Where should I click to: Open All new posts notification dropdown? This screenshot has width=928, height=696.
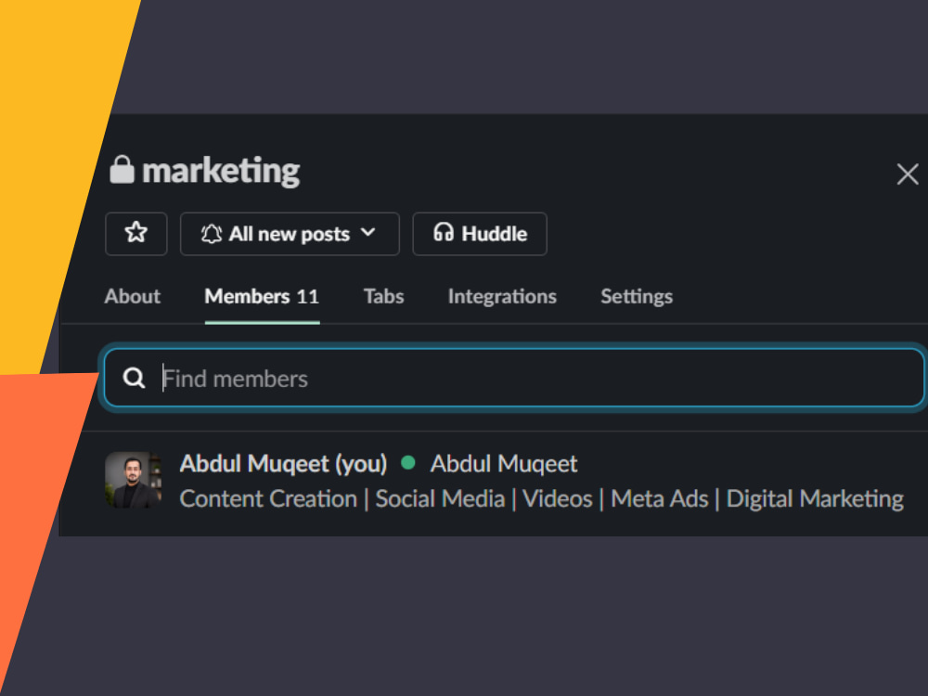point(290,234)
